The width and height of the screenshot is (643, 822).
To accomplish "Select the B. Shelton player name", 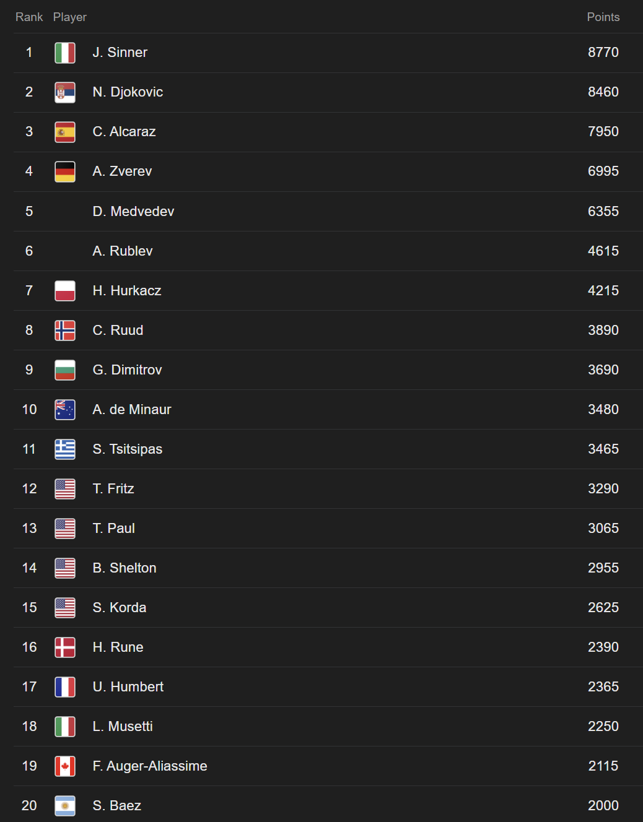I will point(125,568).
